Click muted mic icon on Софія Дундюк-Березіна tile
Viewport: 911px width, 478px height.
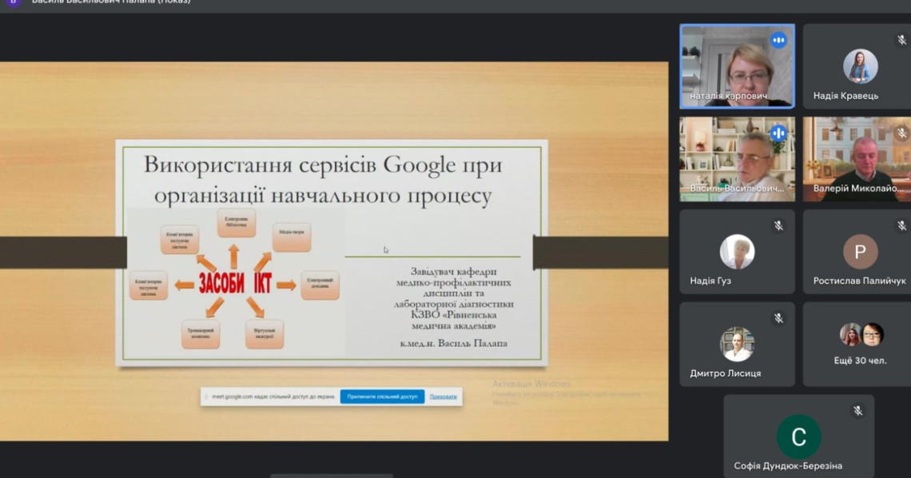(x=858, y=411)
